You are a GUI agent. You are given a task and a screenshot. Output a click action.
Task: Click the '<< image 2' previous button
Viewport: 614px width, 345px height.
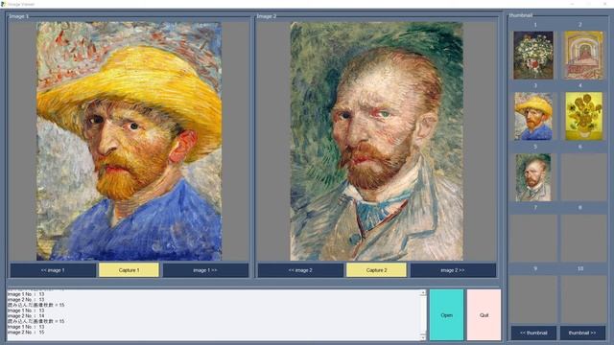(x=300, y=270)
